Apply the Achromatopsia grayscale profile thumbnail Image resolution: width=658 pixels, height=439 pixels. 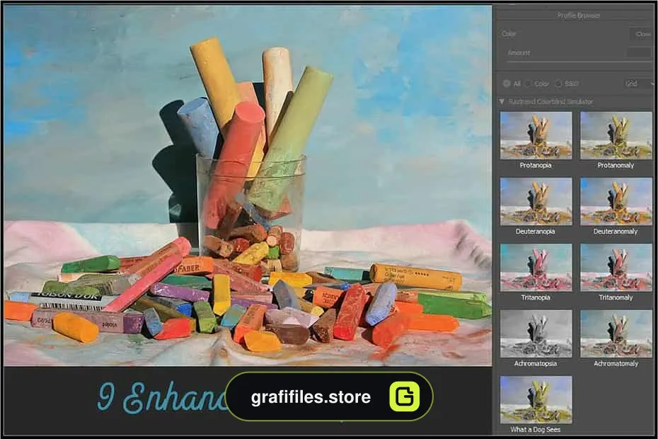pos(536,333)
